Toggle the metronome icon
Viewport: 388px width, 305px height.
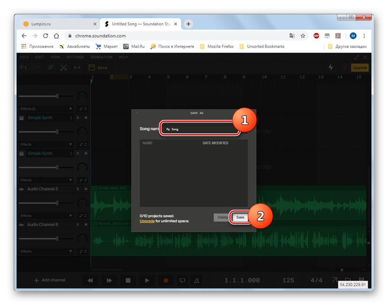click(197, 280)
